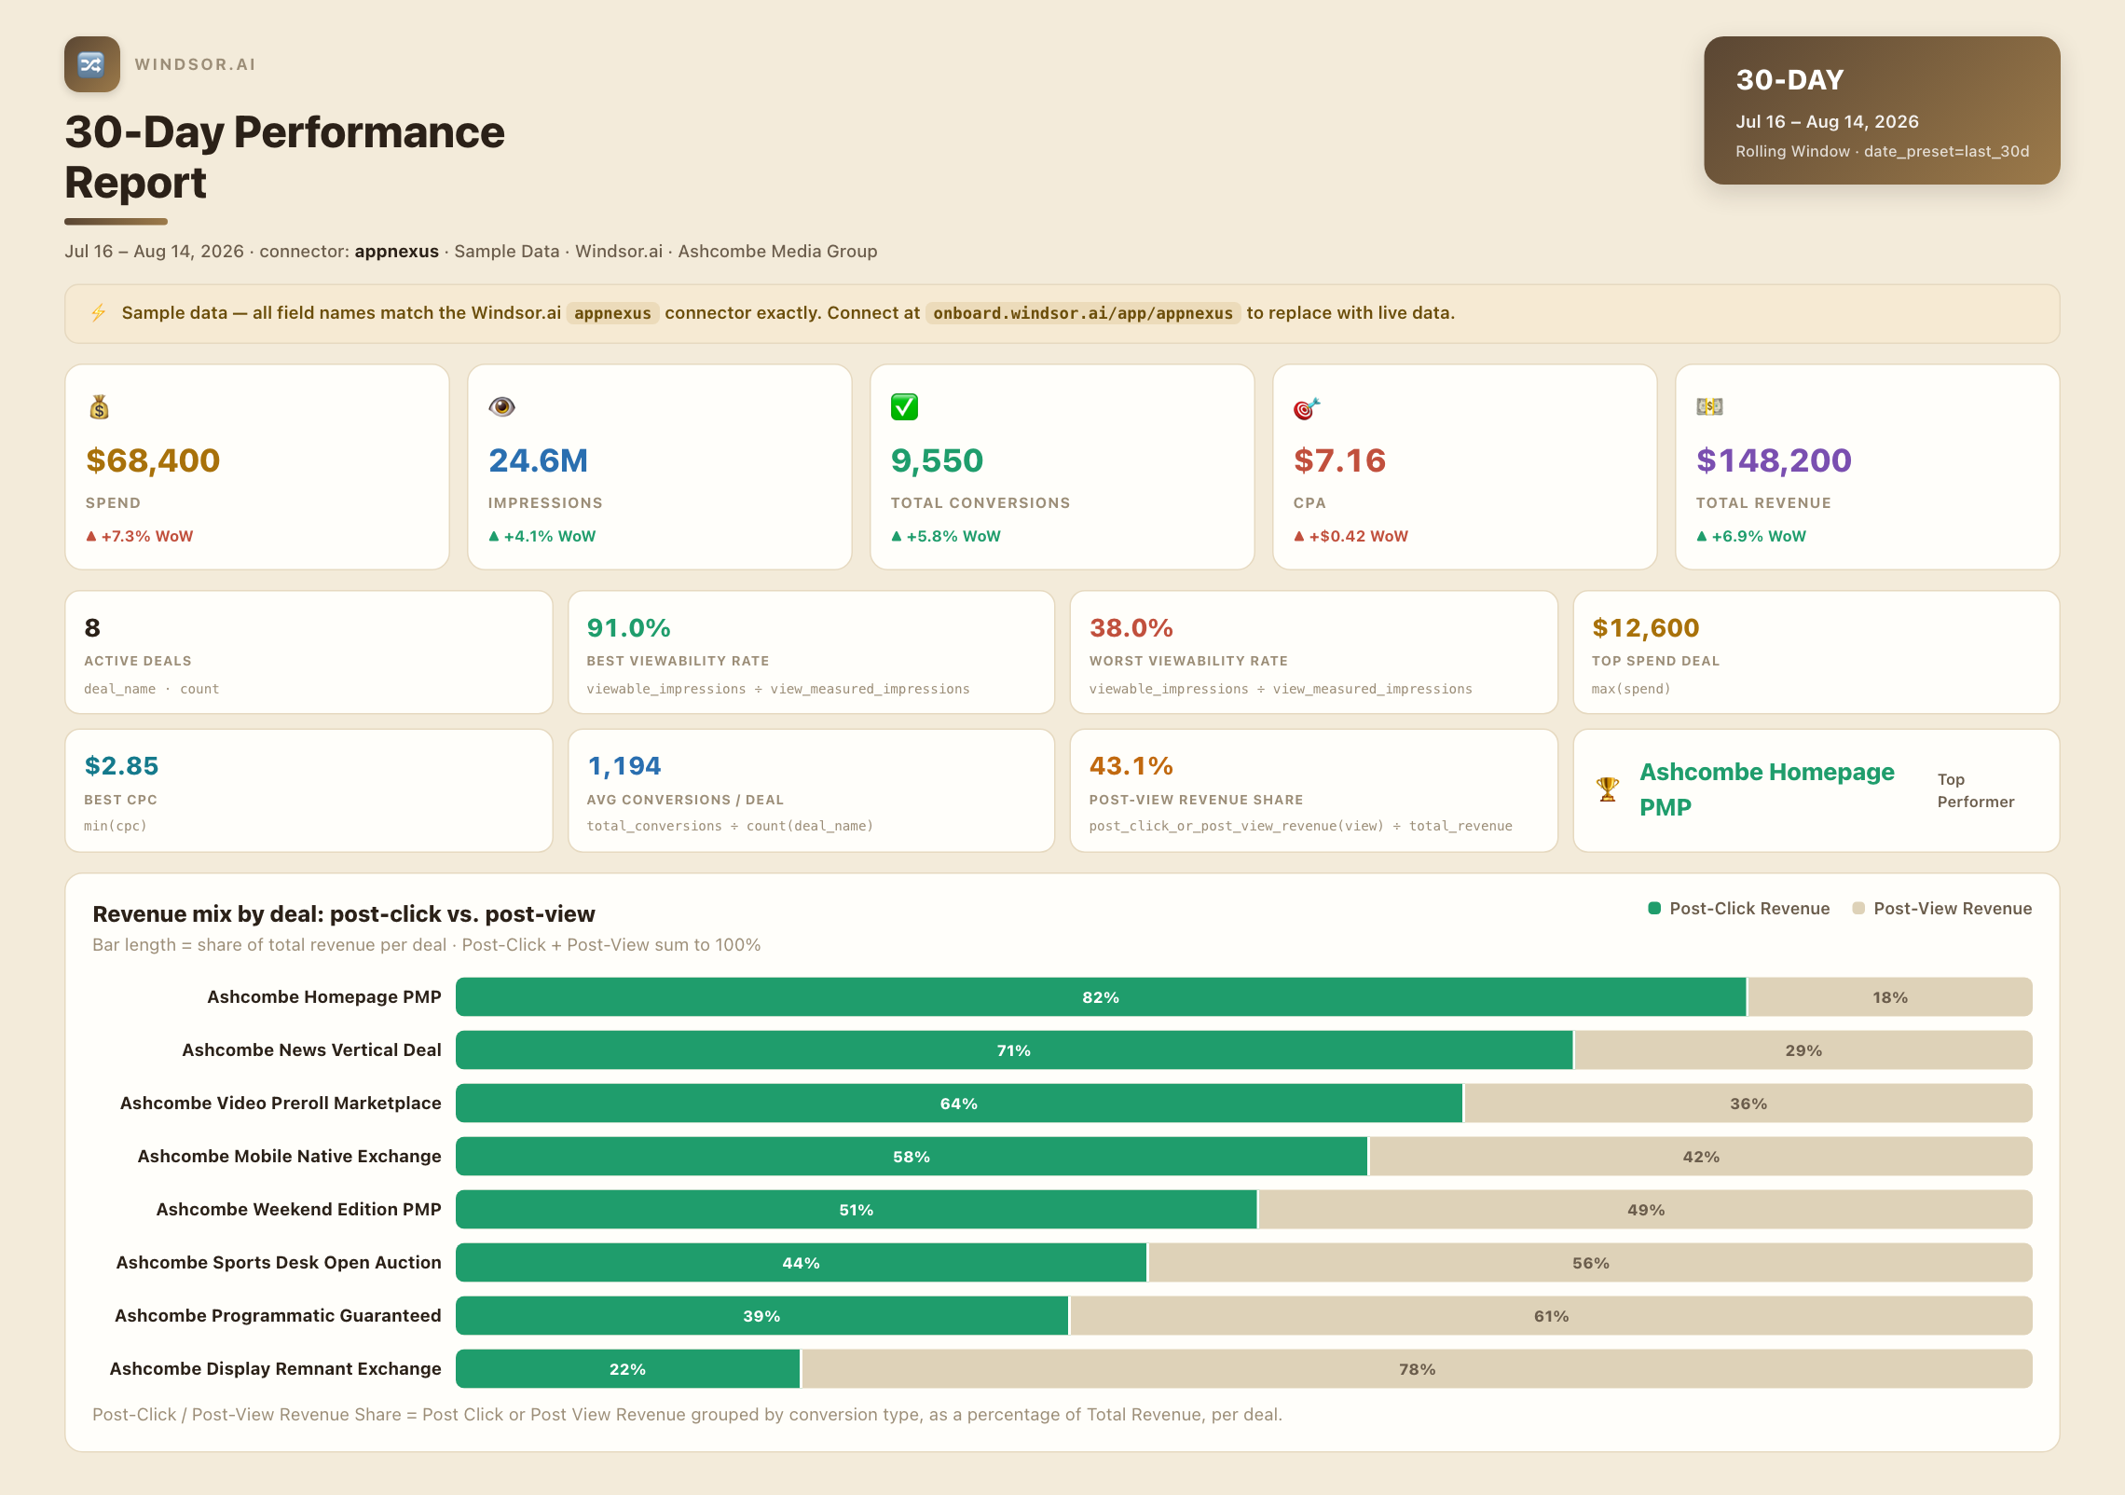
Task: Click the 29% post-view bar segment
Action: (x=1803, y=1050)
